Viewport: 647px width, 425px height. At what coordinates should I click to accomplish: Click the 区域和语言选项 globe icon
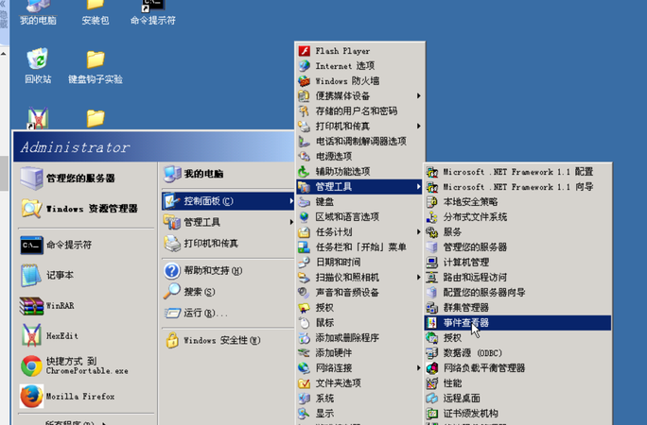pos(304,217)
